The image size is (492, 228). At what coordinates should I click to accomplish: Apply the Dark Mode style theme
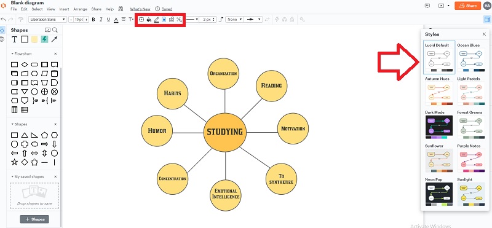[x=439, y=125]
